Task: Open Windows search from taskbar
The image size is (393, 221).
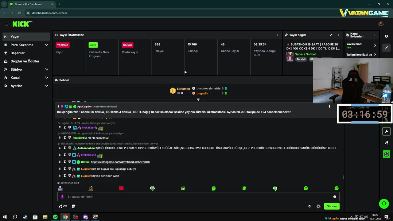Action: point(15,217)
